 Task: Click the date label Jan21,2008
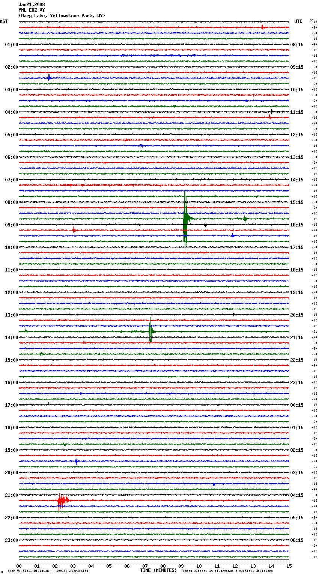point(32,5)
